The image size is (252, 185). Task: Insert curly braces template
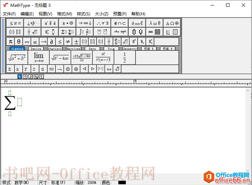(101, 42)
